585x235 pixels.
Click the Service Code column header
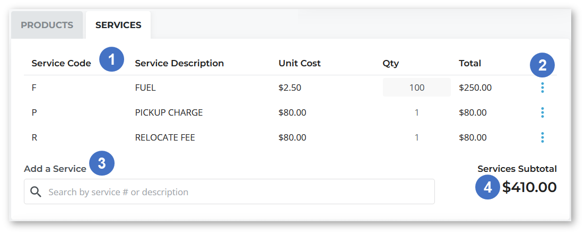coord(61,64)
